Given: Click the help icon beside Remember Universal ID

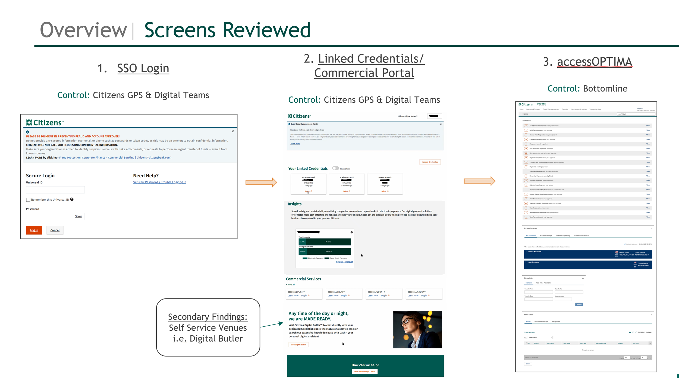Looking at the screenshot, I should click(x=72, y=199).
